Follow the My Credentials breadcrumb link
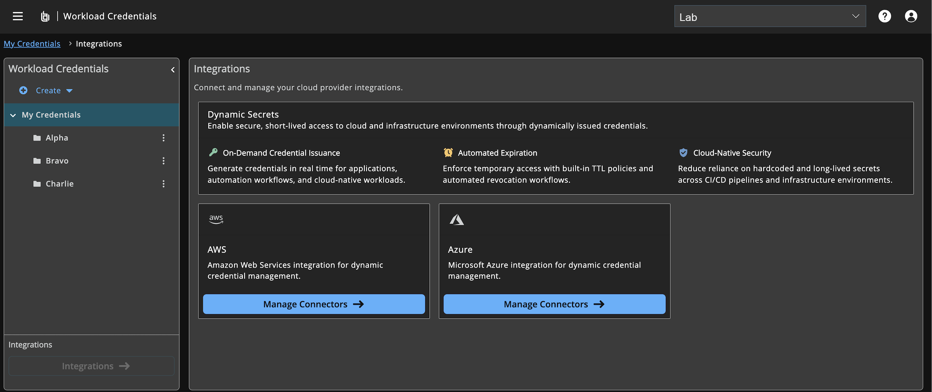 (x=32, y=44)
